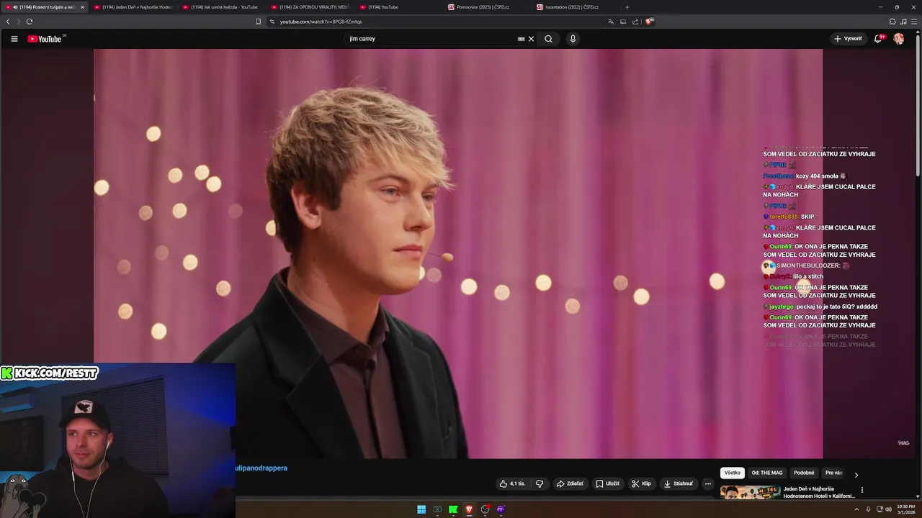The width and height of the screenshot is (922, 518).
Task: Switch to Pomocnice (2025) ČSFD tab
Action: click(x=488, y=7)
